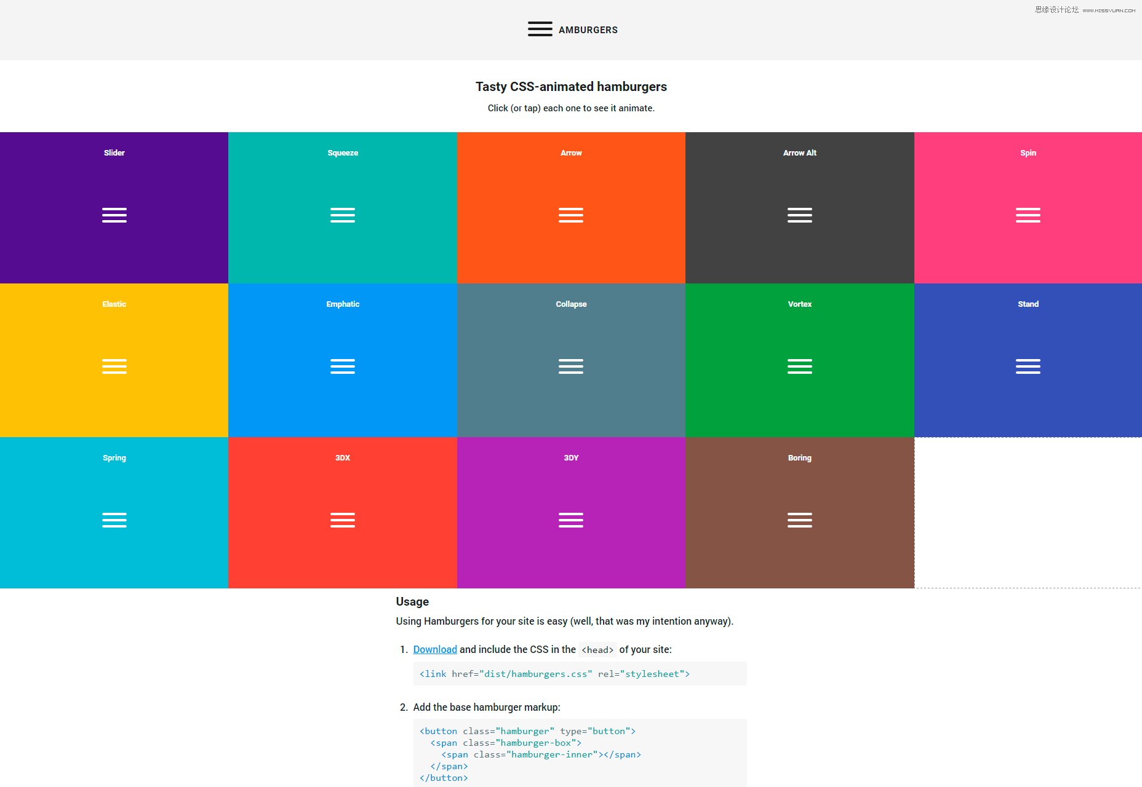Open the Download link in Usage

435,649
